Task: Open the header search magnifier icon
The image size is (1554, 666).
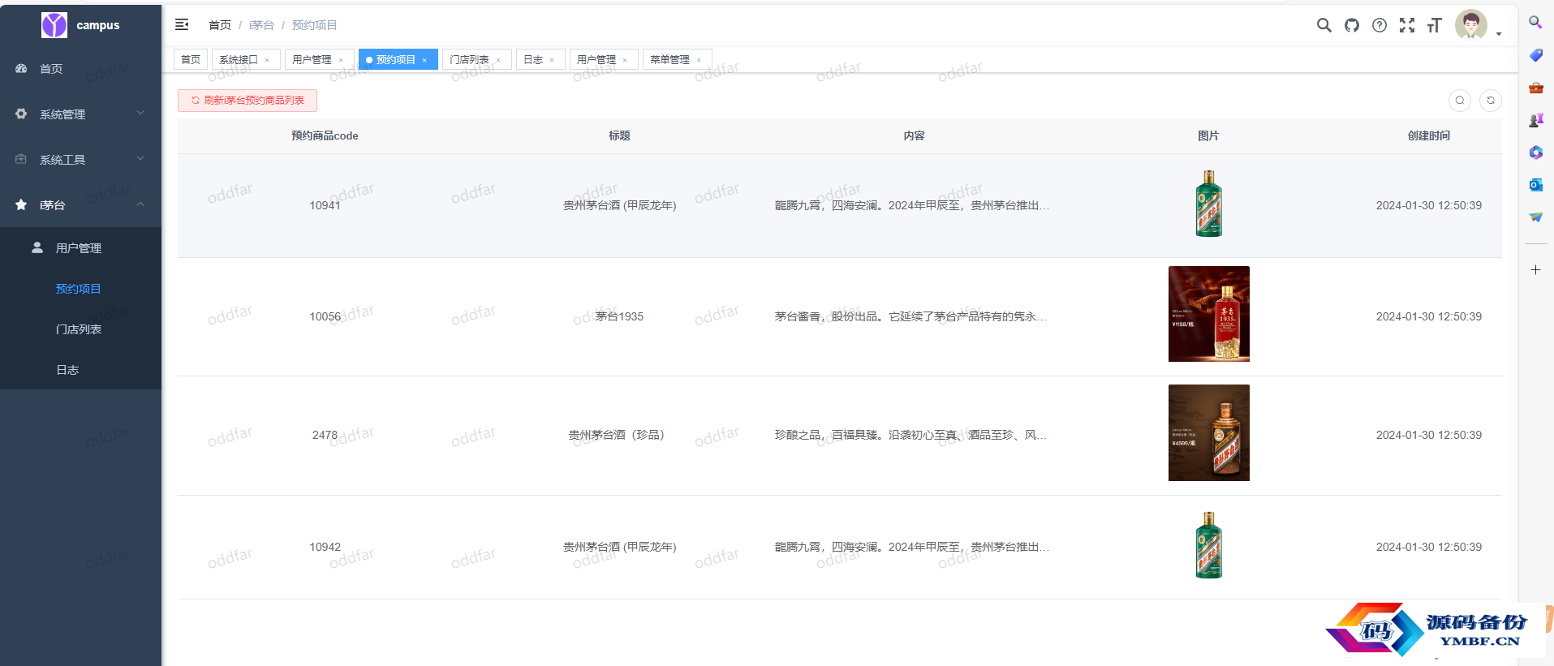Action: pyautogui.click(x=1324, y=25)
